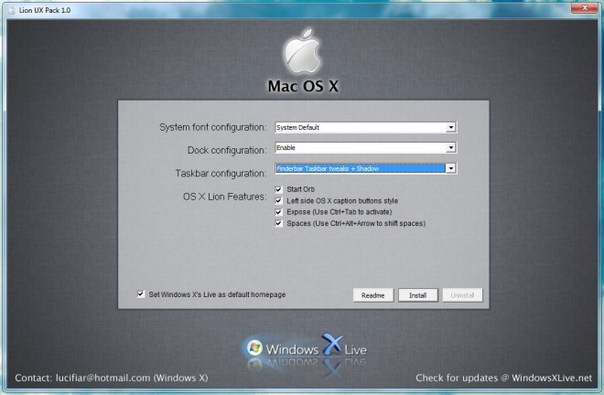604x395 pixels.
Task: Uncheck Left side OS X caption buttons style
Action: pyautogui.click(x=278, y=200)
